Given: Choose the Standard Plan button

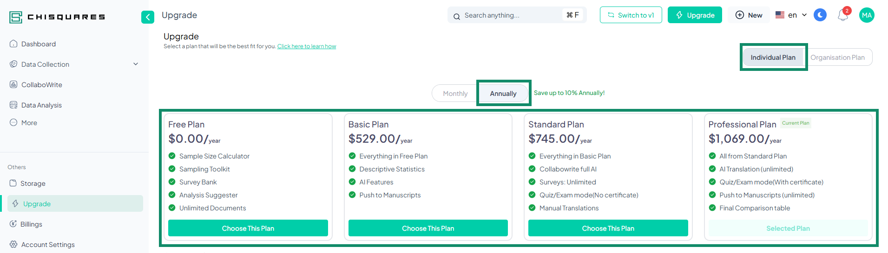Looking at the screenshot, I should click(x=608, y=228).
